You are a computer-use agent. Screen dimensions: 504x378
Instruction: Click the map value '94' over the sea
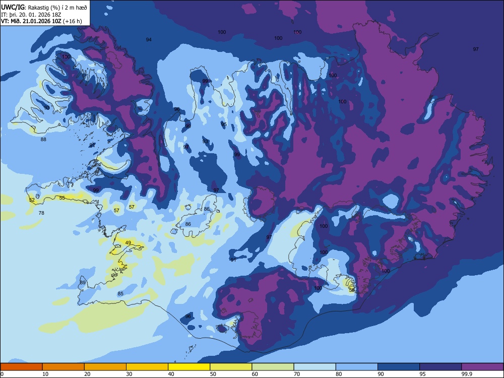click(x=149, y=39)
